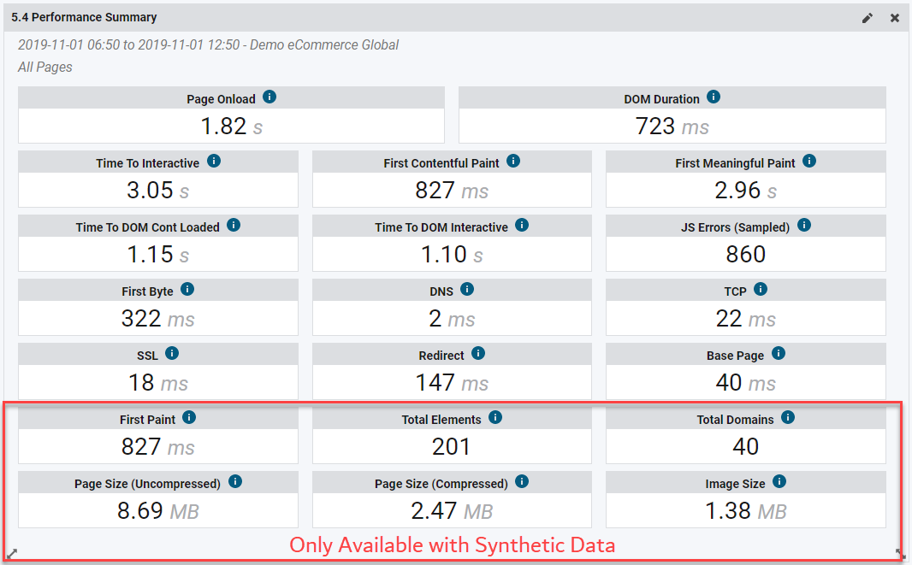This screenshot has width=912, height=565.
Task: Click the Page Onload metric label
Action: [x=221, y=99]
